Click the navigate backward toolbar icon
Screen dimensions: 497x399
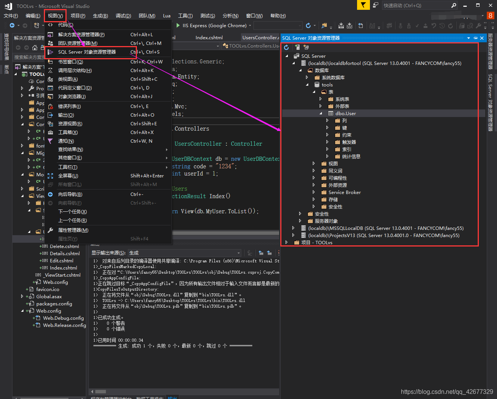(12, 26)
